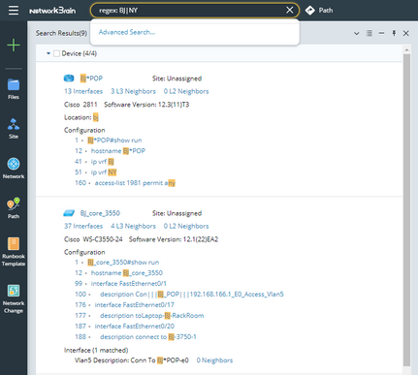Open the Advanced Search link
This screenshot has height=375, width=418.
[x=127, y=32]
